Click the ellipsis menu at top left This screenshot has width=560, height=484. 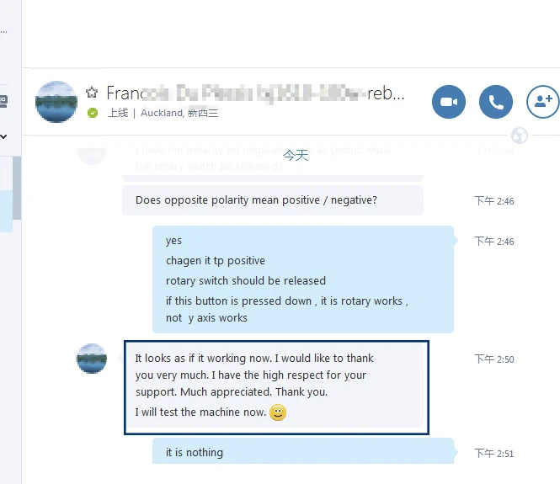click(x=3, y=31)
